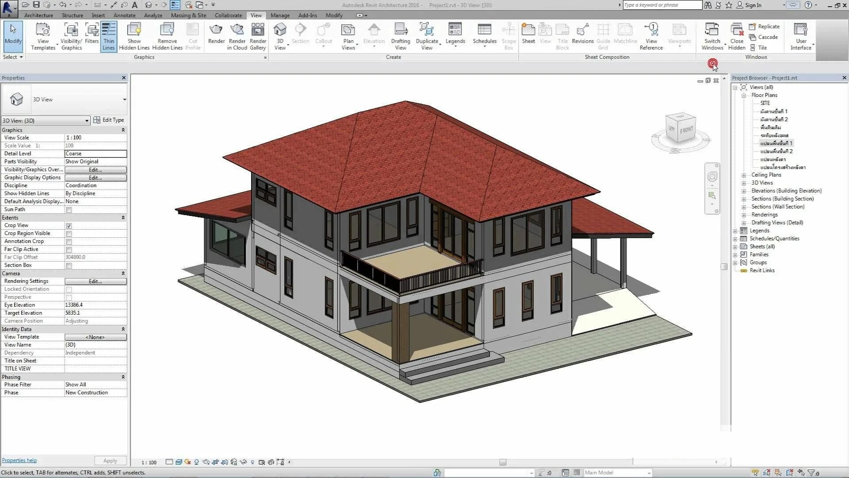Click the Close Hidden windows icon
The height and width of the screenshot is (478, 849).
[x=736, y=30]
